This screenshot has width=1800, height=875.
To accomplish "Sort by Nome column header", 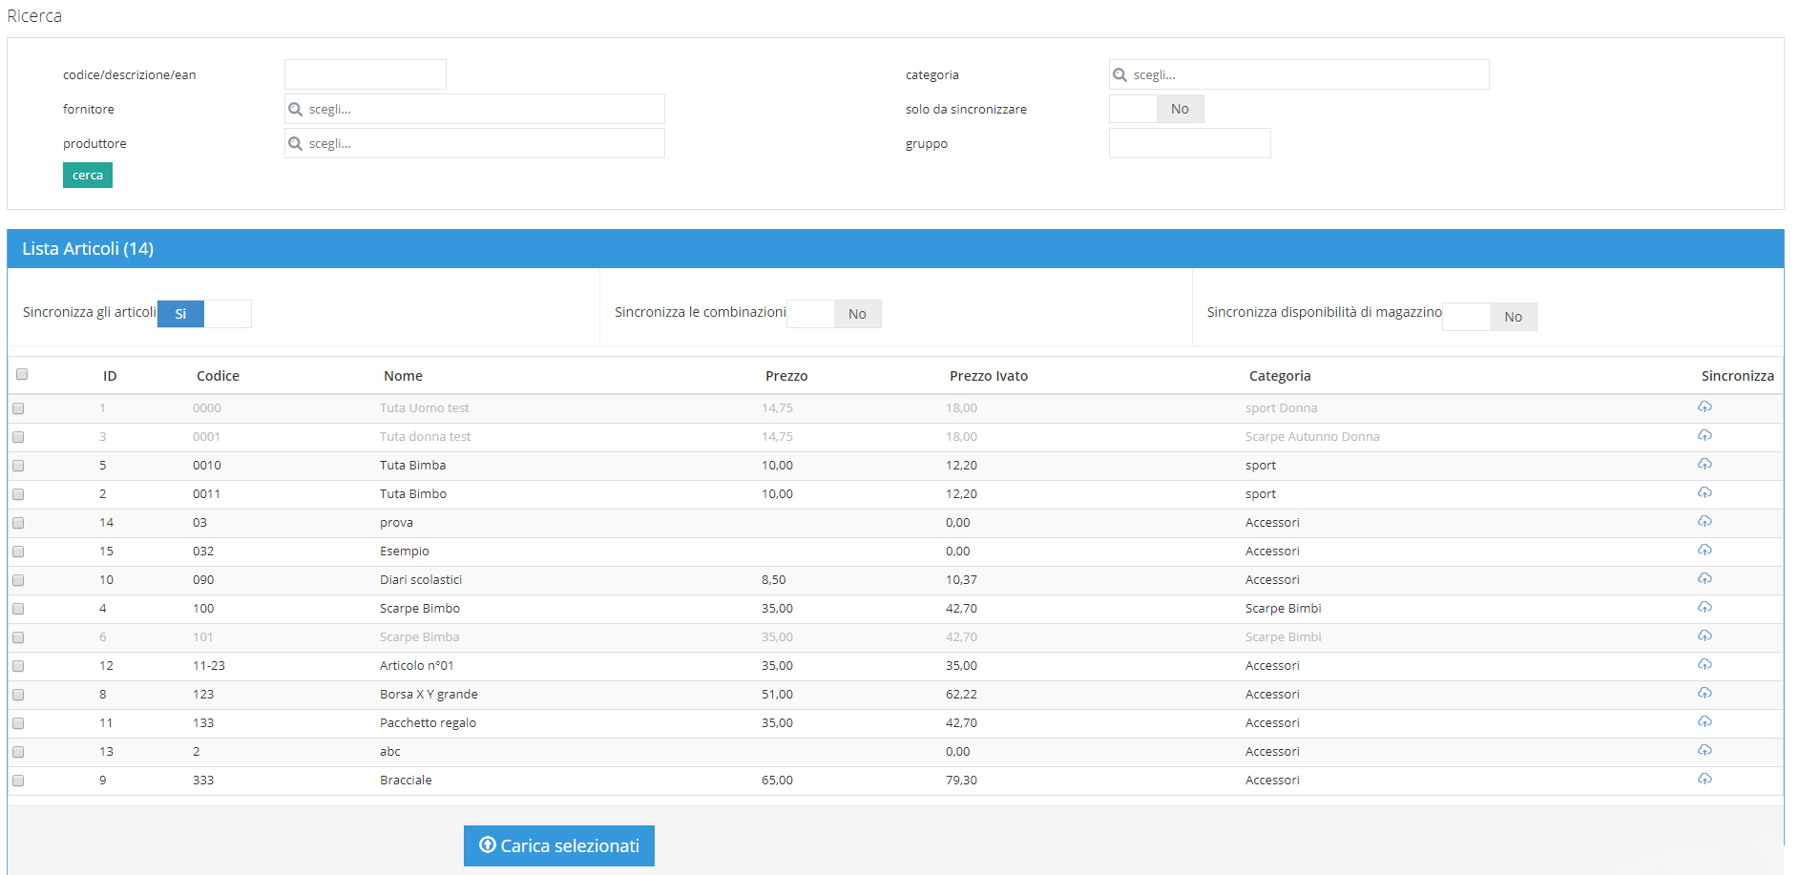I will [403, 376].
